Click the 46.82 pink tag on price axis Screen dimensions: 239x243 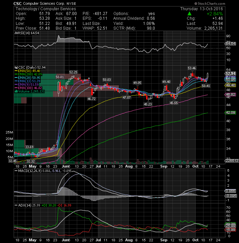coord(230,95)
